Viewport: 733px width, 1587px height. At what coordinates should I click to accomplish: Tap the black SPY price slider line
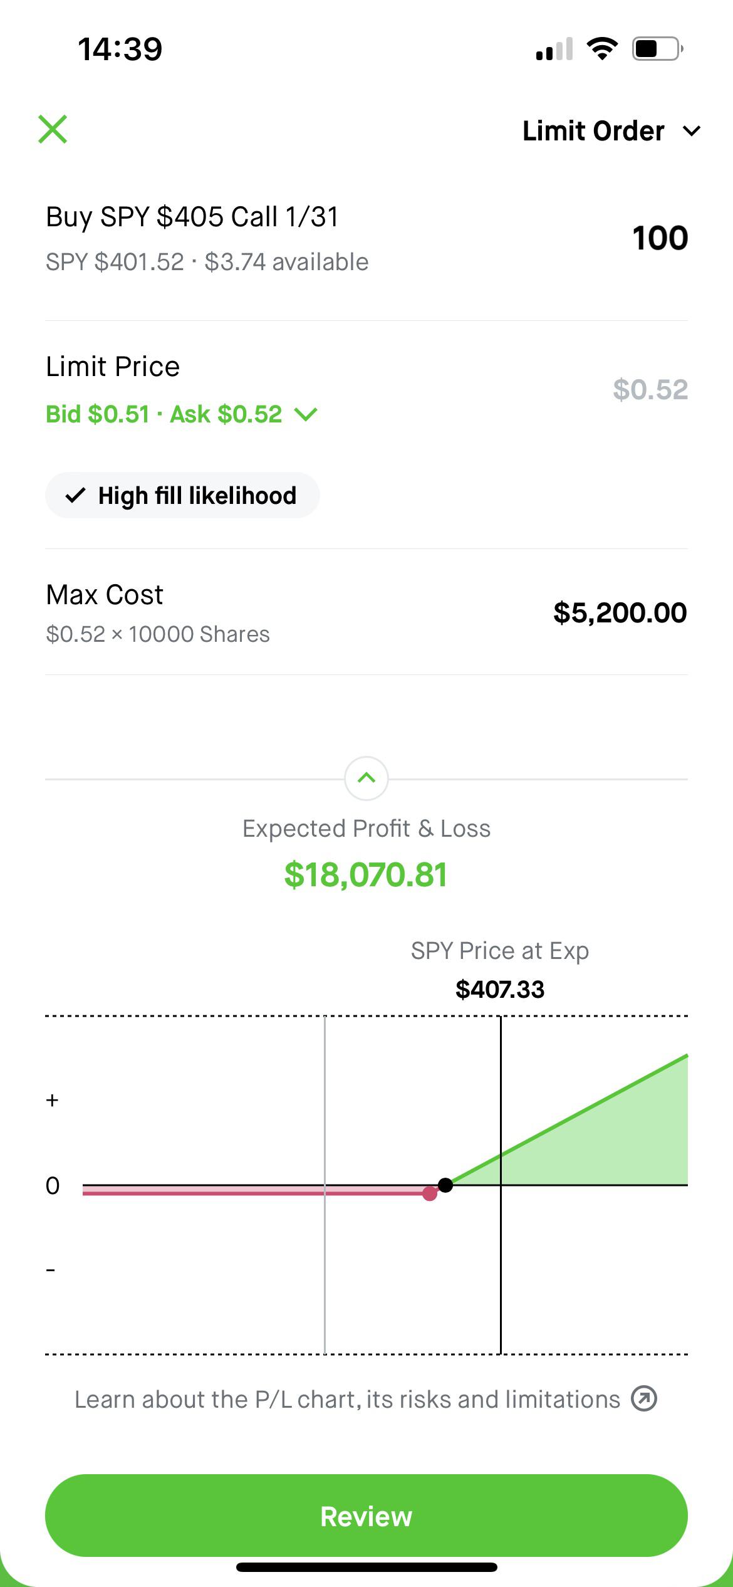point(501,1247)
